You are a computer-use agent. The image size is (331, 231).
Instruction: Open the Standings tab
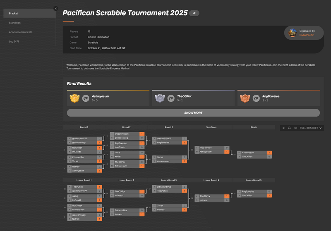[15, 23]
